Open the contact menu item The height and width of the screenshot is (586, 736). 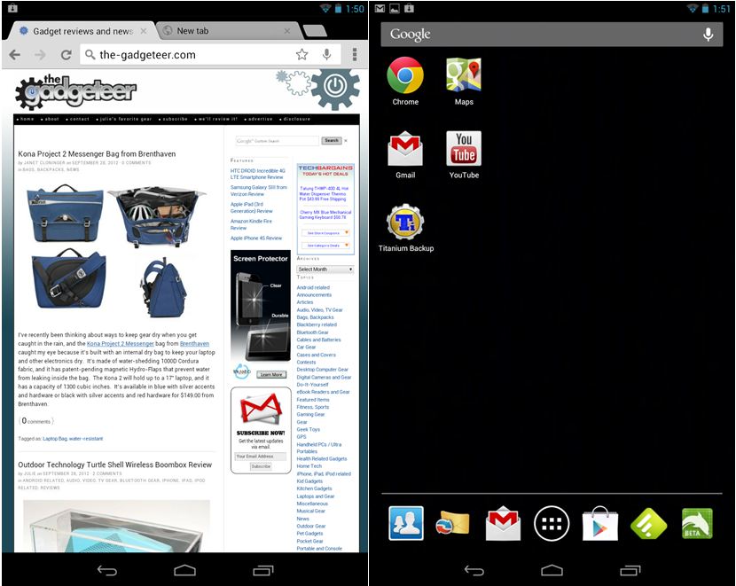[x=78, y=119]
